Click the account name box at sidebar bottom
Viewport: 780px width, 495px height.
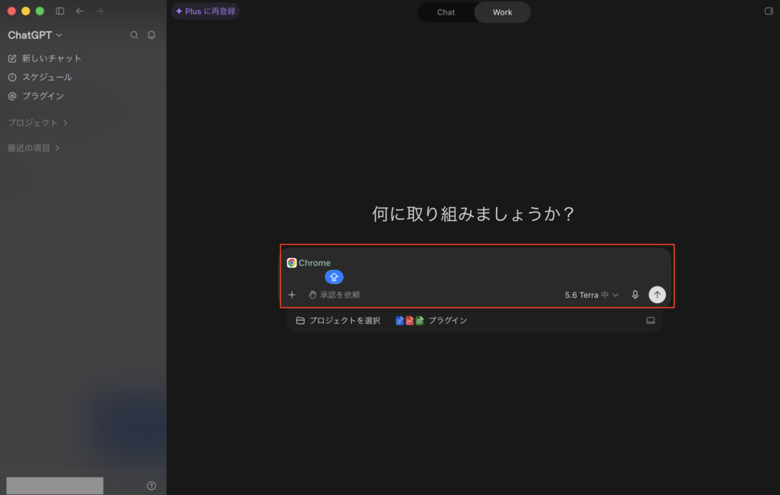pyautogui.click(x=55, y=486)
